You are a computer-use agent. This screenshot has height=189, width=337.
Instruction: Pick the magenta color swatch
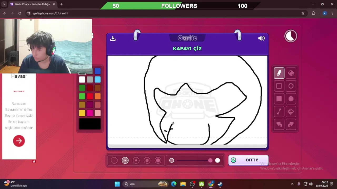coord(90,113)
